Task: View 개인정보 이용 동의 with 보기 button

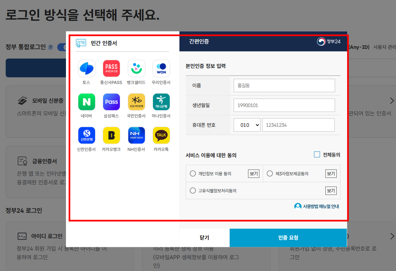Action: pos(253,174)
